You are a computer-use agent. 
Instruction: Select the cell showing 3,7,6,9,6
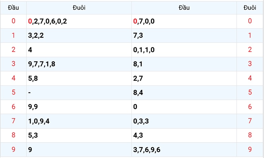[184, 149]
